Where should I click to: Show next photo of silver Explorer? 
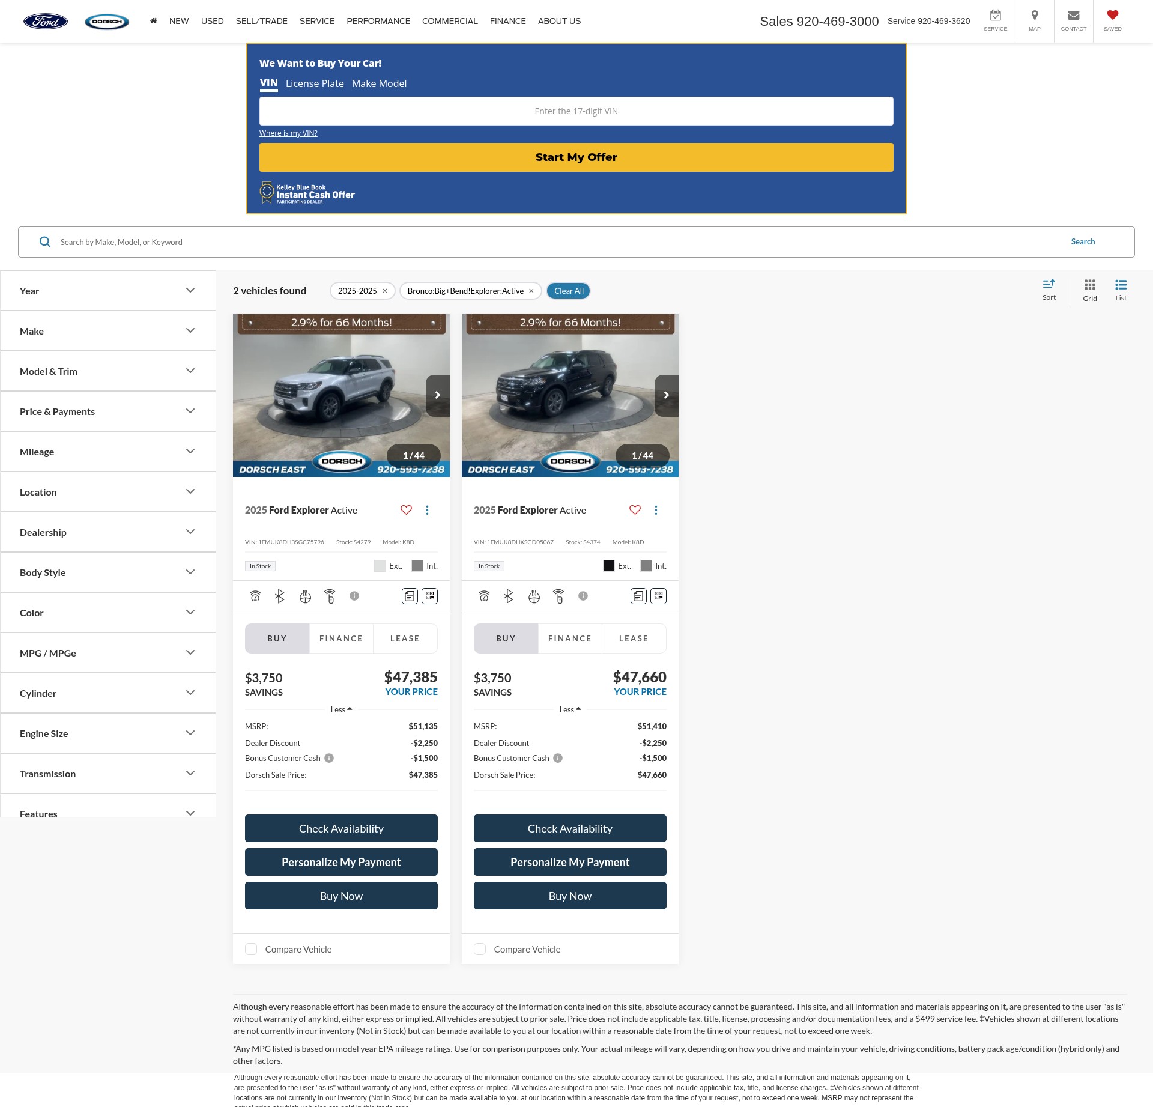pyautogui.click(x=437, y=395)
